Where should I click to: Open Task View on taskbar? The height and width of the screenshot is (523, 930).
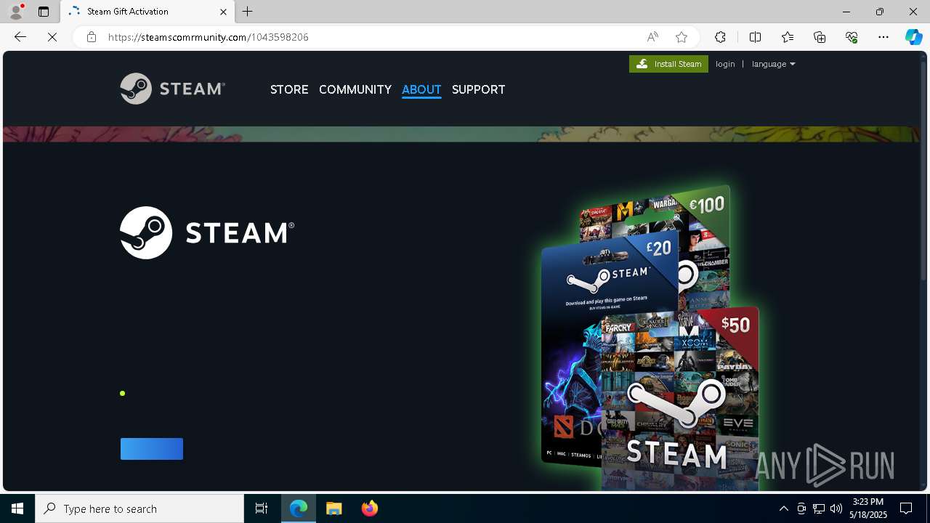click(262, 508)
